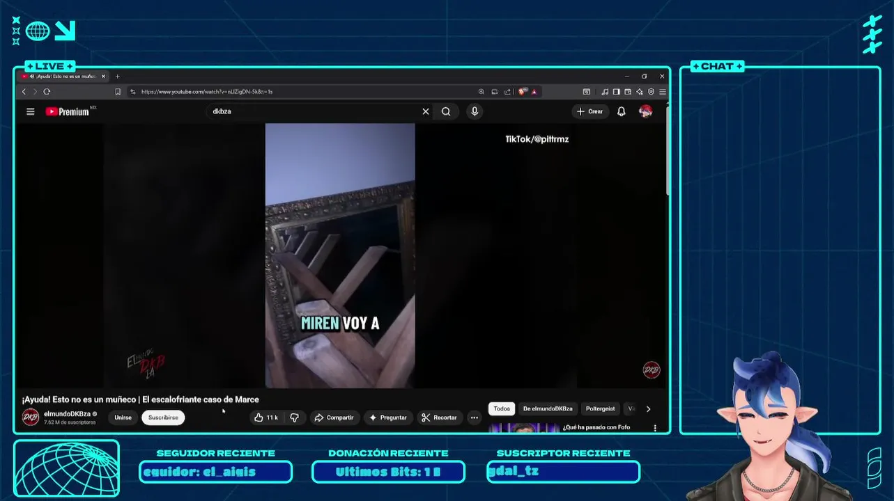
Task: Click the video title ¡Ayuda! Esto no es un muñeco
Action: [140, 399]
